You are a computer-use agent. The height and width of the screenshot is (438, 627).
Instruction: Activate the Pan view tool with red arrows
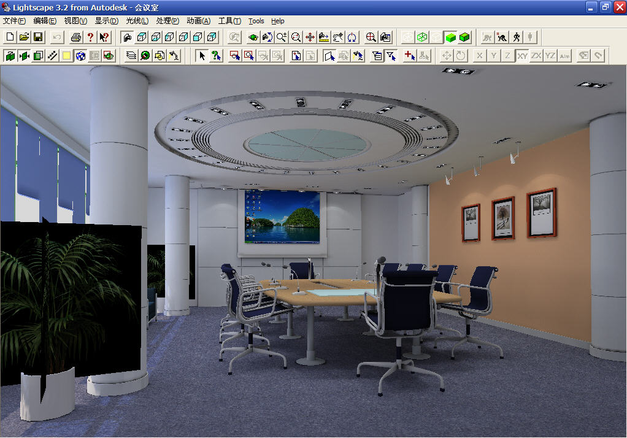tap(310, 37)
